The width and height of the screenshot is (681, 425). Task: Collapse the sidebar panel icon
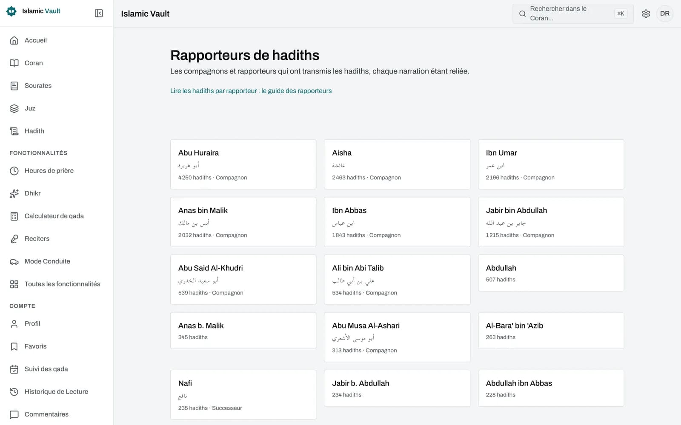[99, 13]
